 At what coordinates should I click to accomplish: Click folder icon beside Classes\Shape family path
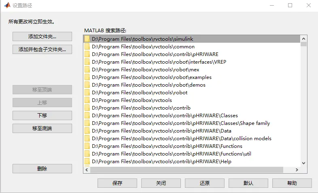[87, 123]
